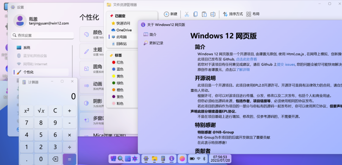This screenshot has height=165, width=342.
Task: Open the Github link 点击此处查看
Action: coord(246,59)
